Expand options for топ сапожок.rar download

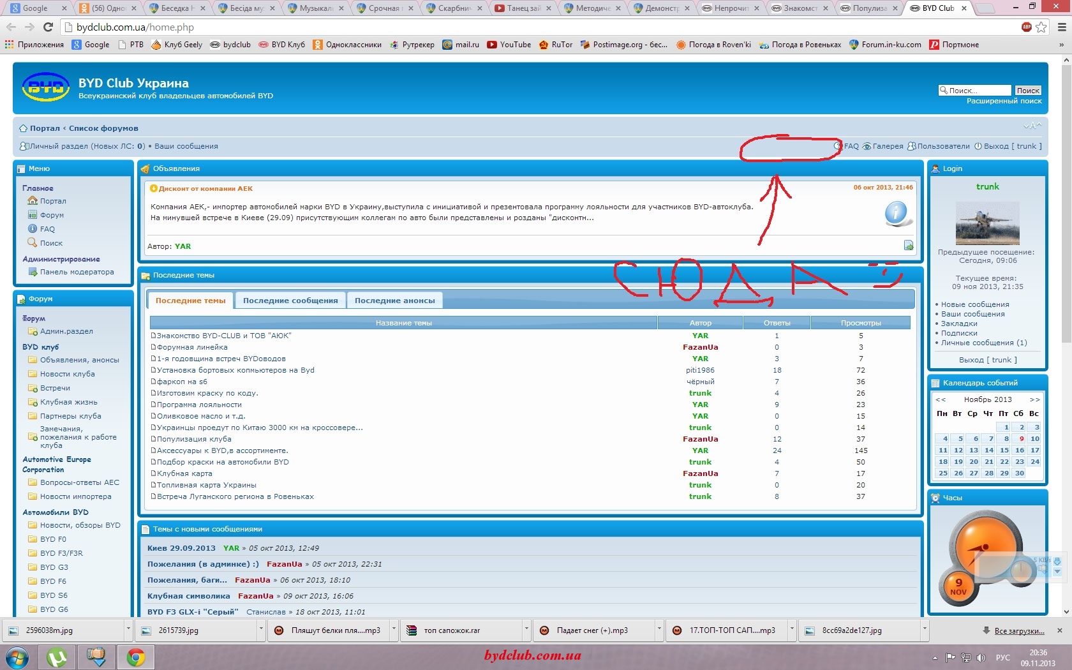coord(526,630)
